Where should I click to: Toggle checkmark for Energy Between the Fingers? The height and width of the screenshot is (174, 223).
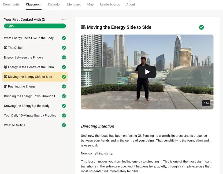pyautogui.click(x=64, y=57)
